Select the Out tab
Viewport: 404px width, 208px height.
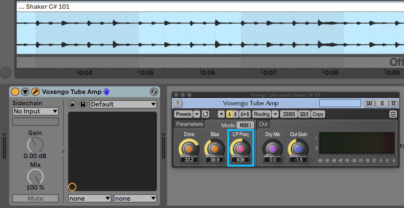coord(263,124)
